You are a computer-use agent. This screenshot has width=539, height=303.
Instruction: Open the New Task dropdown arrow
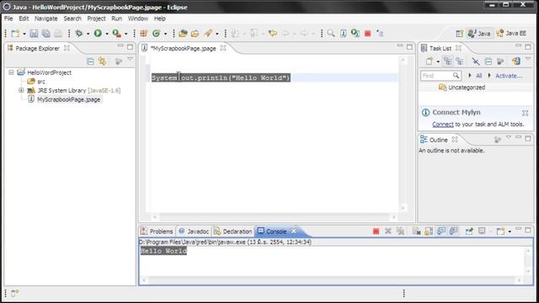438,61
